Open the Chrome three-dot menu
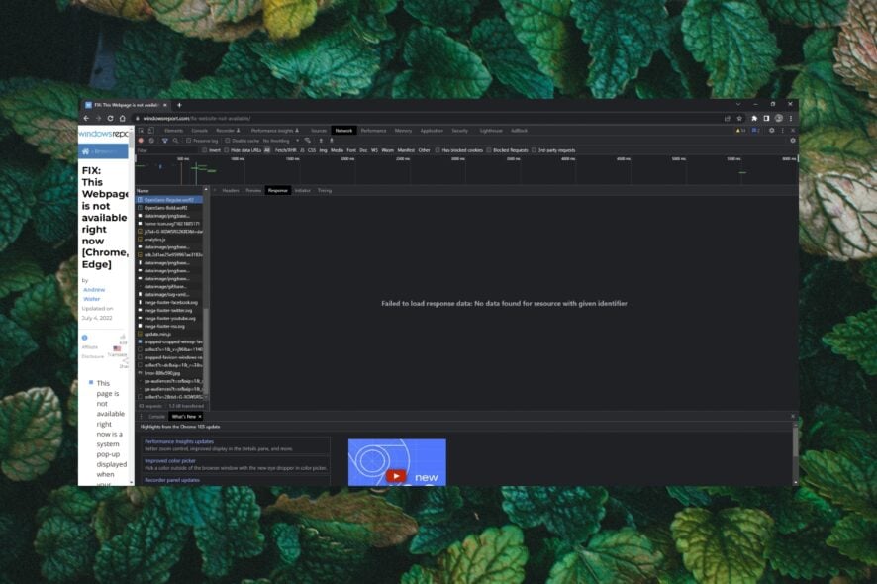877x584 pixels. 791,118
